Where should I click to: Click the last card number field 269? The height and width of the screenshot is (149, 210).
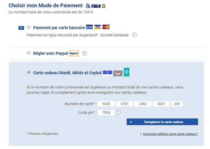tap(177, 104)
